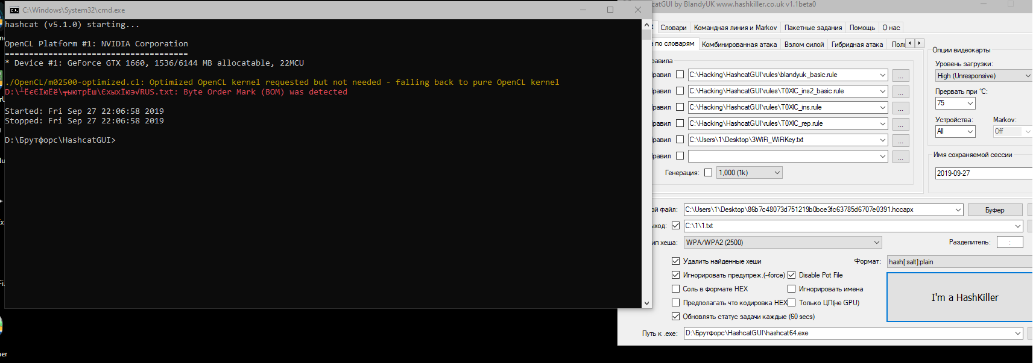The height and width of the screenshot is (363, 1033).
Task: Uncheck Disable Pot File
Action: (x=792, y=275)
